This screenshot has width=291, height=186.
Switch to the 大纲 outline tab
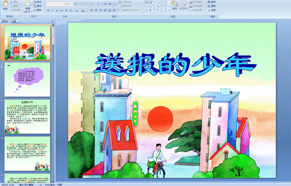[x=14, y=22]
